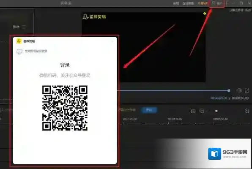
Task: Enter fullscreen preview with expand icon
Action: point(247,90)
